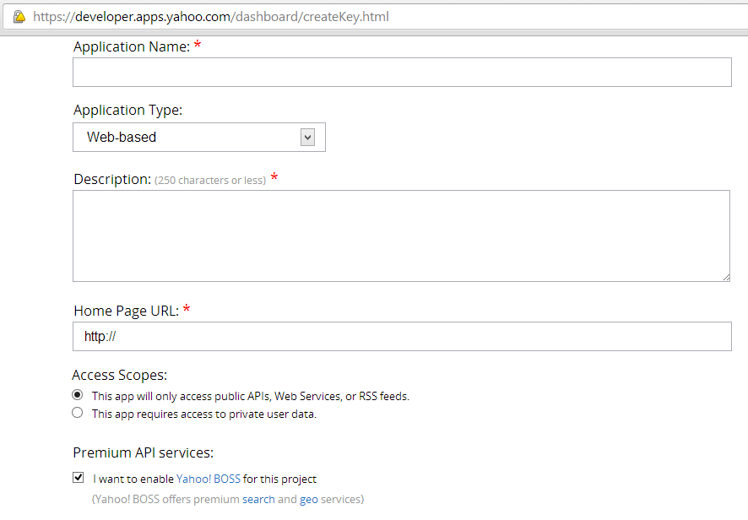Click the Home Page URL label
This screenshot has width=748, height=520.
tap(127, 311)
